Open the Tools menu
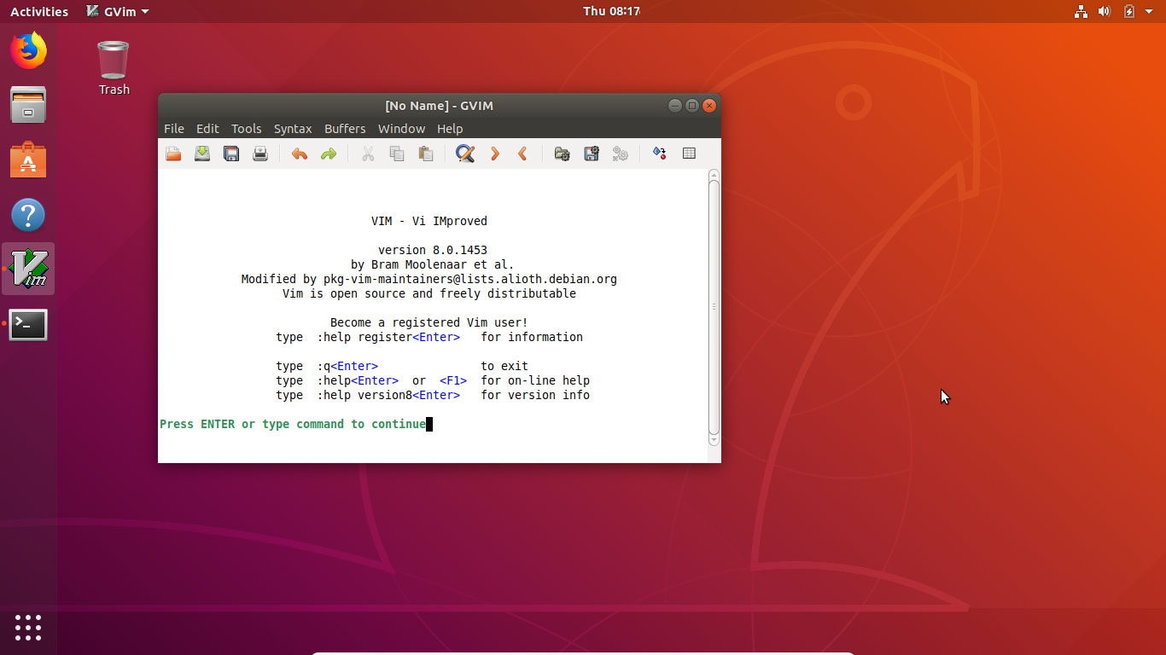 click(246, 129)
